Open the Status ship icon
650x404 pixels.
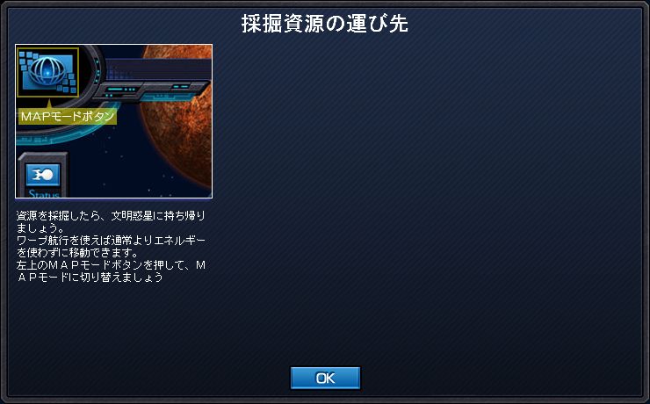[43, 175]
